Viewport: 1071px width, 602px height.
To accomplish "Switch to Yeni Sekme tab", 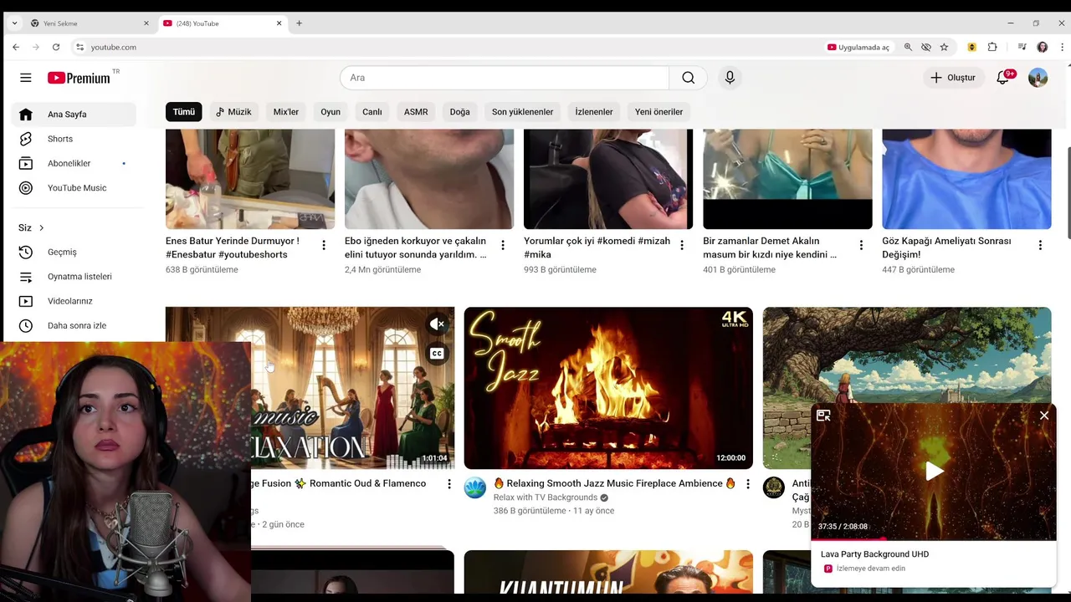I will tap(89, 23).
